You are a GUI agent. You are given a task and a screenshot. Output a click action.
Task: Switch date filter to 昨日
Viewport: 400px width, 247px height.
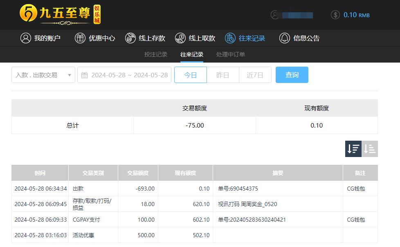[x=223, y=75]
